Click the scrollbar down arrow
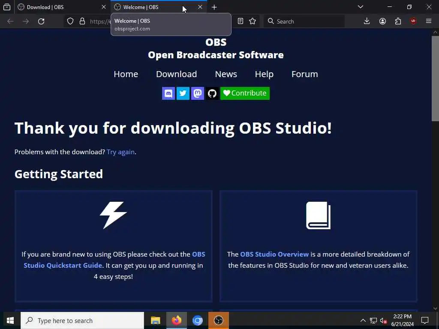 coord(435,308)
